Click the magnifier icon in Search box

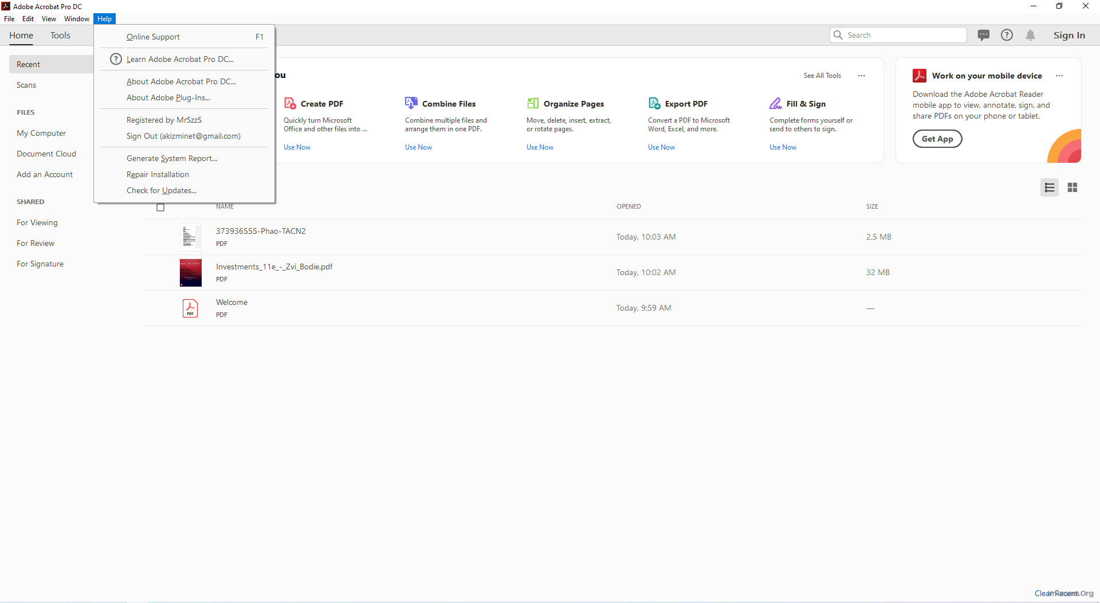(838, 35)
